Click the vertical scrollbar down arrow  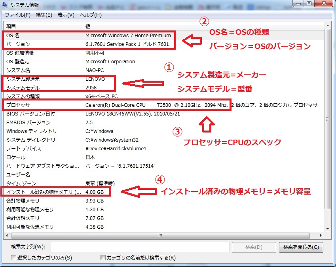point(327,229)
